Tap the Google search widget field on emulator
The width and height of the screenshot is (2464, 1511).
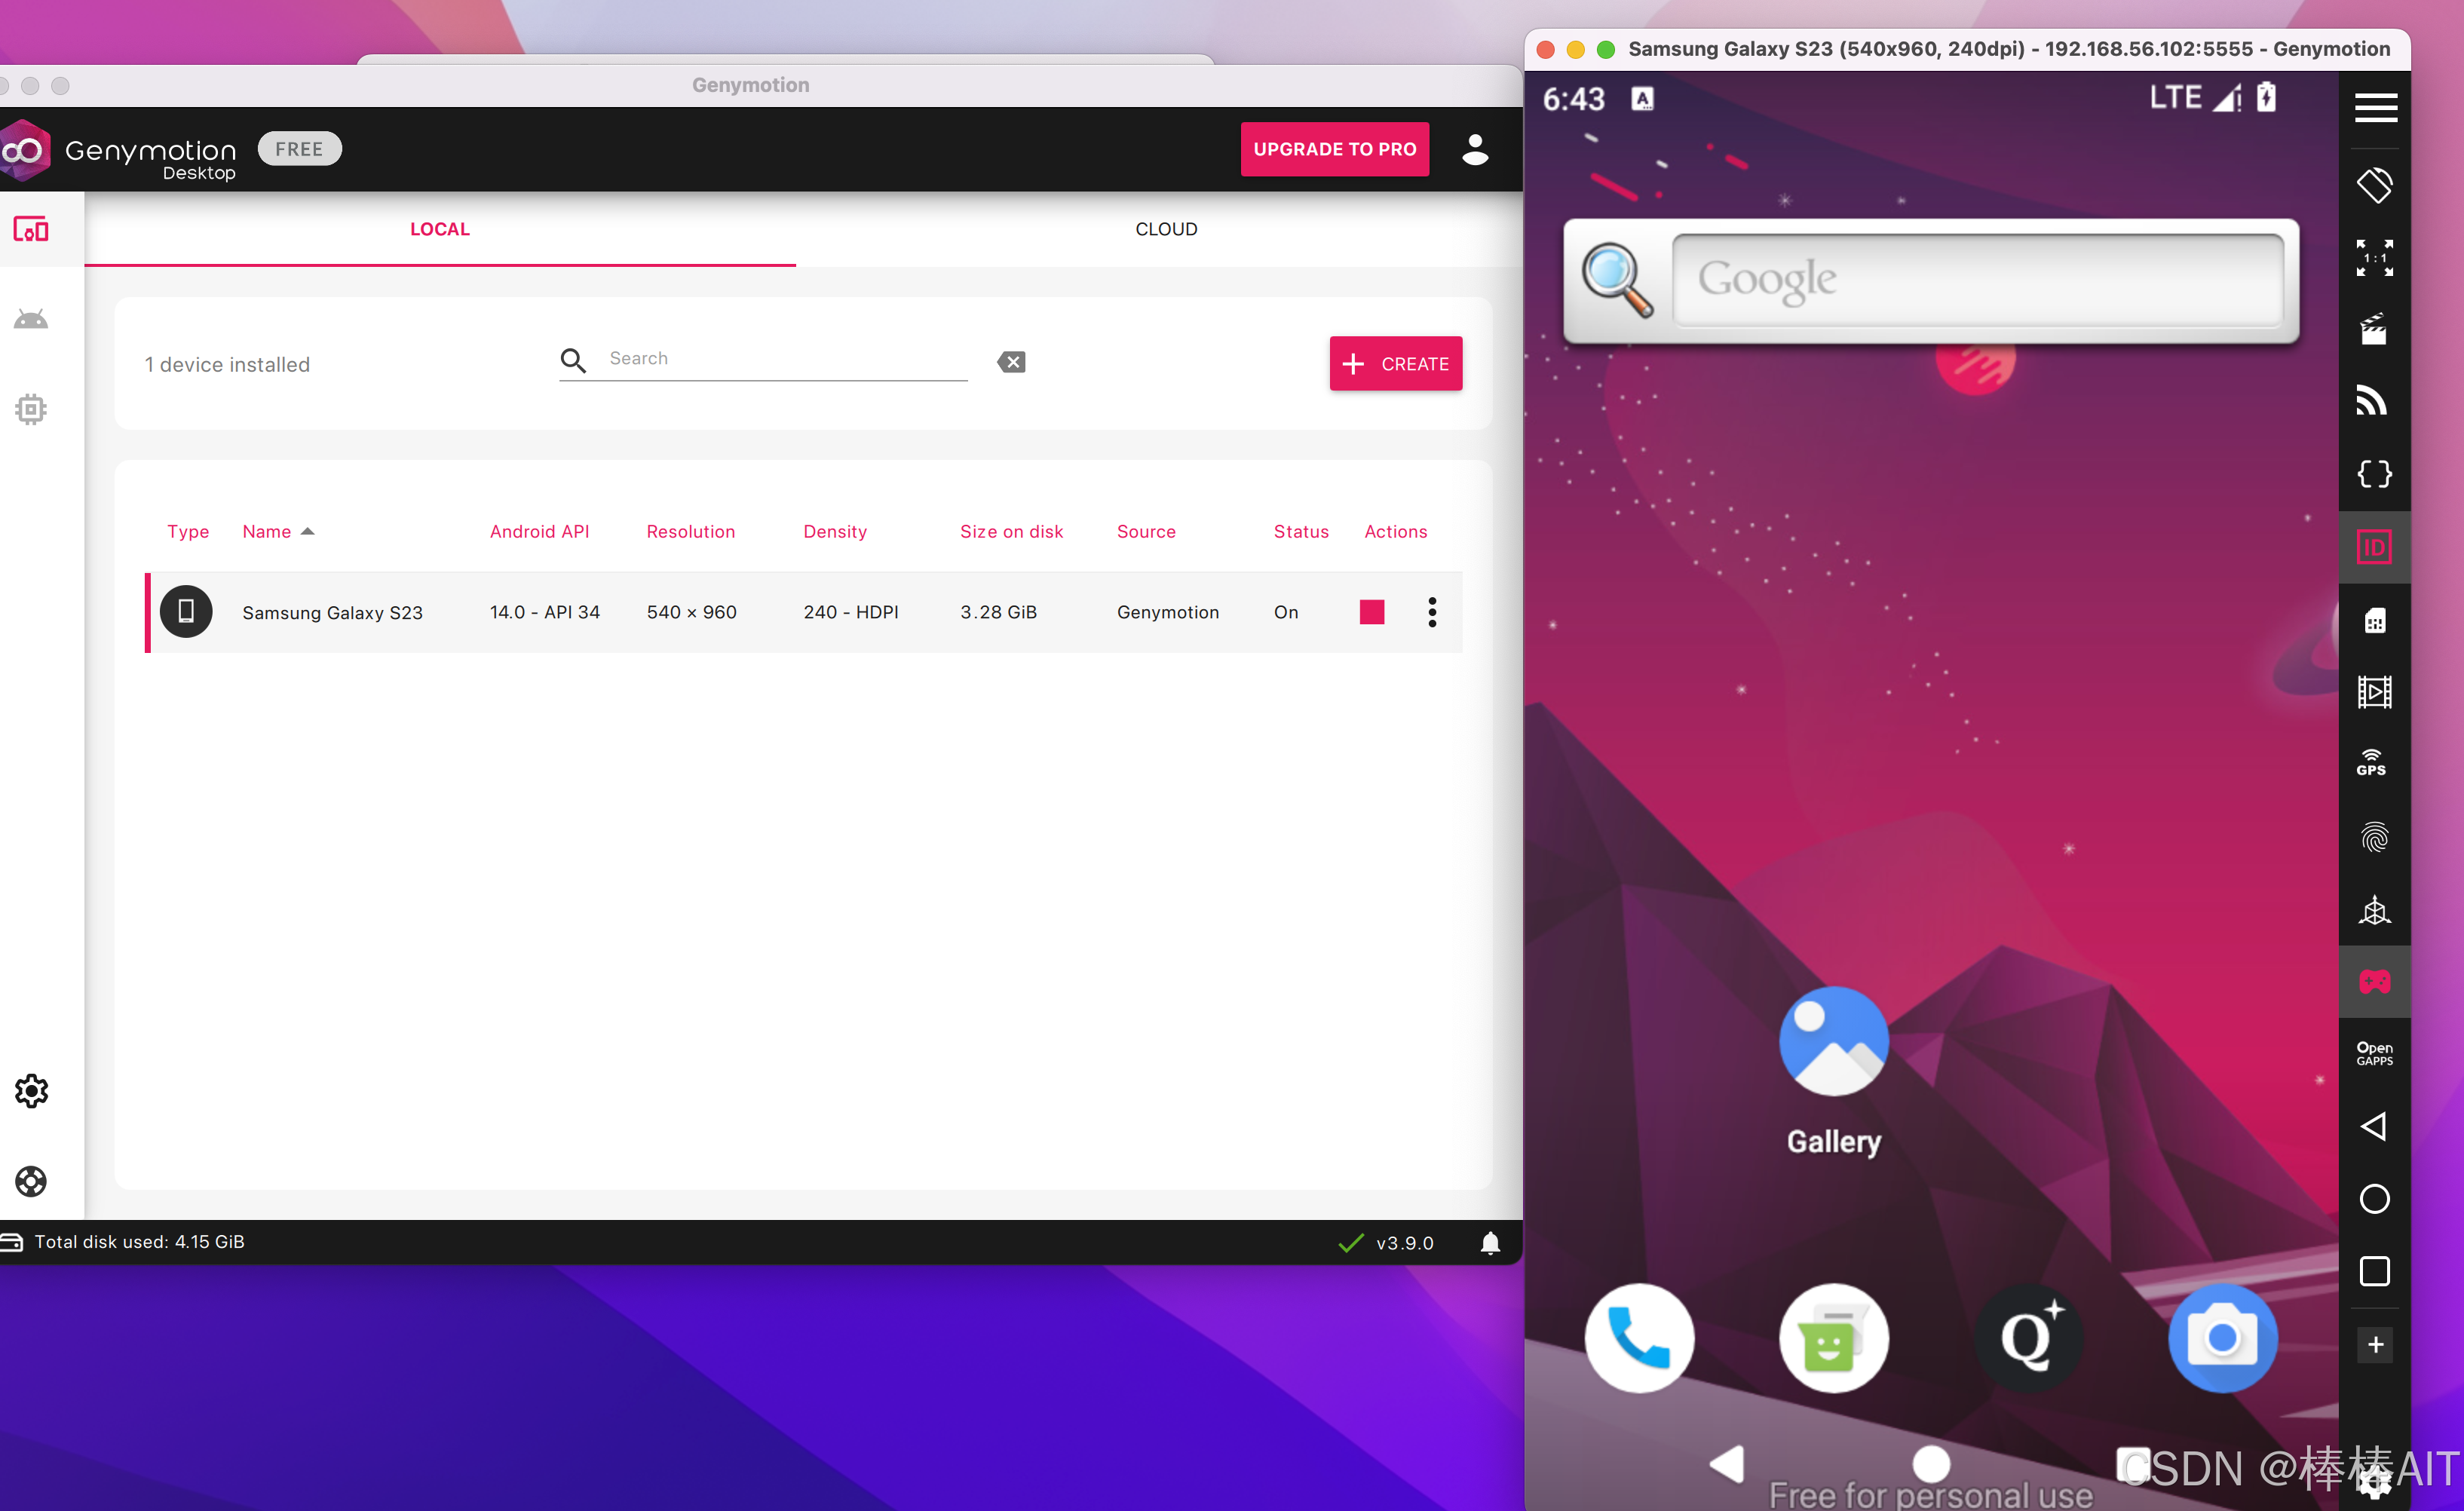point(1977,279)
